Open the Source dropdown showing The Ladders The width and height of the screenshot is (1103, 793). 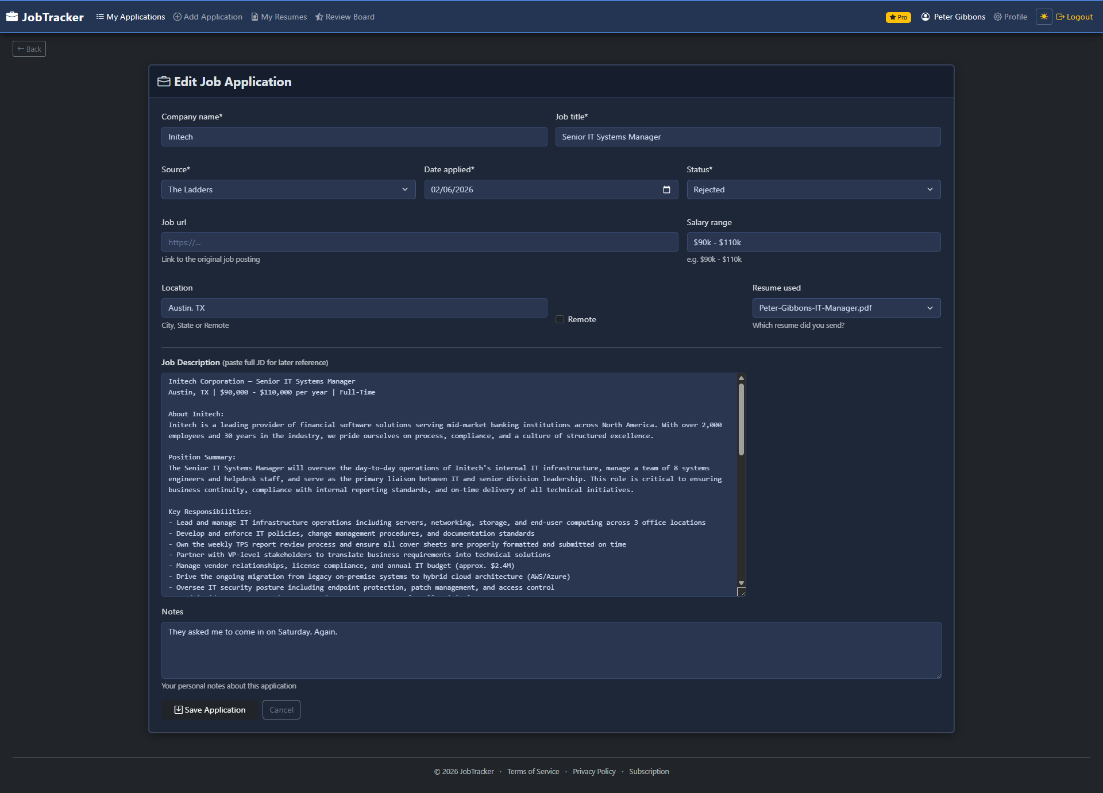click(288, 189)
